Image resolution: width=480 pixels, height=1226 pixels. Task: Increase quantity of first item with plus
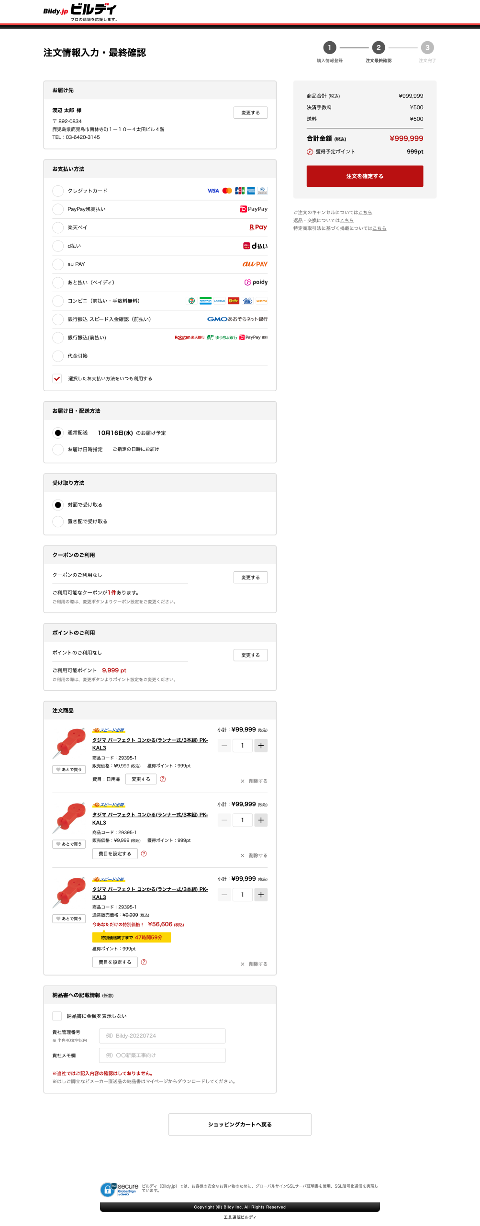pos(261,745)
